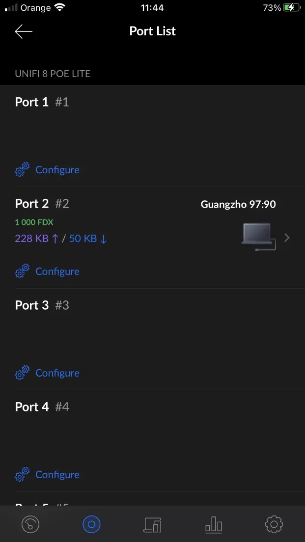Viewport: 305px width, 542px height.
Task: Open Configure link for Port 4
Action: 57,475
